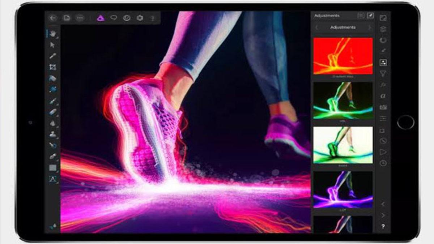Apply the red Gradient Map adjustment preset

343,56
